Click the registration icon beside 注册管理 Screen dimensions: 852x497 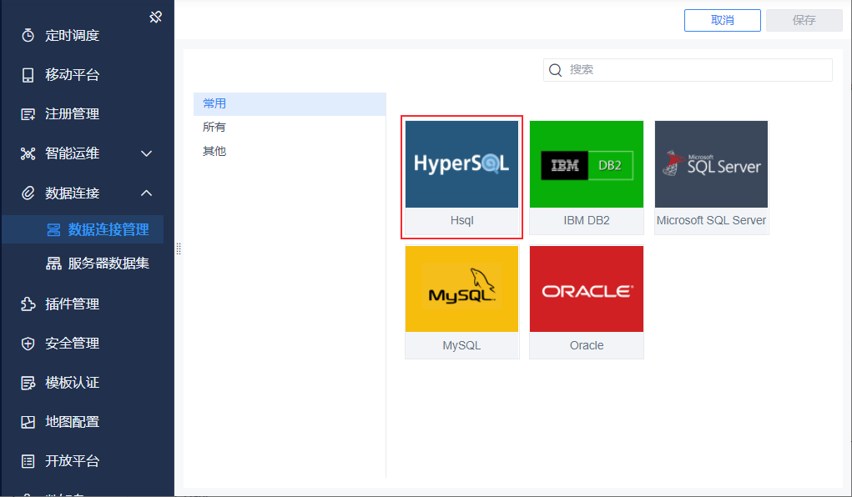click(28, 114)
